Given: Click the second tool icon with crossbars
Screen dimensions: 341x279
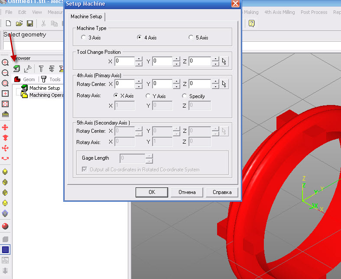Looking at the screenshot, I should pos(52,69).
